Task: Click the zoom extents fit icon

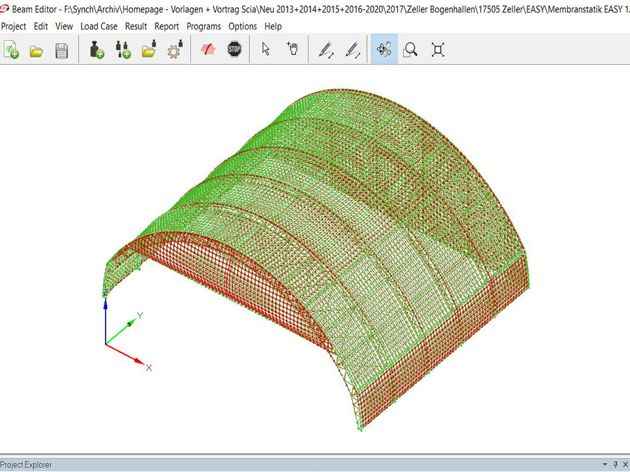Action: (438, 50)
